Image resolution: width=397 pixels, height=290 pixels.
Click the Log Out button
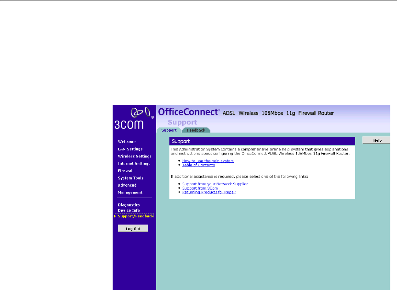(x=133, y=229)
